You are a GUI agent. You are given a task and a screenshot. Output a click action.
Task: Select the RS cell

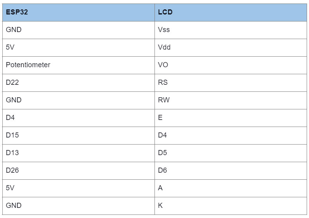[231, 83]
